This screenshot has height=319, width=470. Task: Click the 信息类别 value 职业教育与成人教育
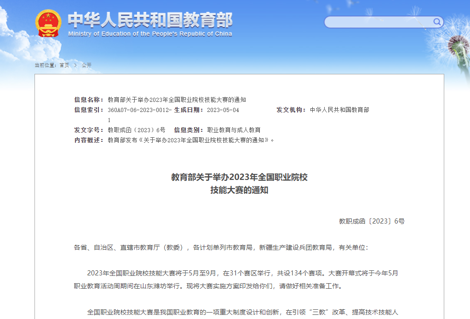(234, 130)
